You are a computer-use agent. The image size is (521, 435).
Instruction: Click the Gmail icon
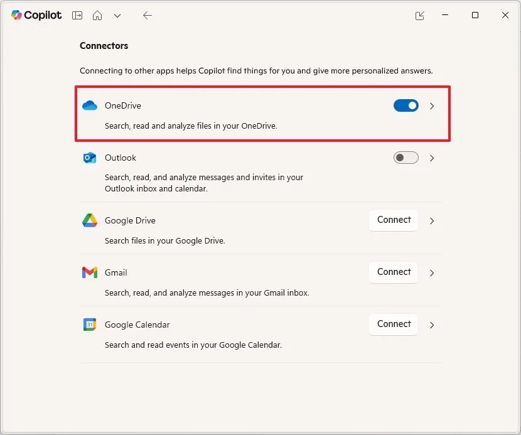[x=89, y=272]
